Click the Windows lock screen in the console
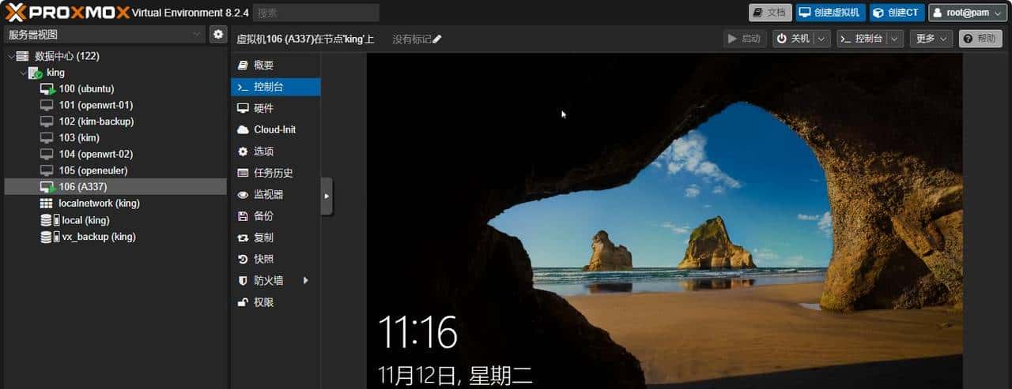The image size is (1012, 389). (664, 221)
